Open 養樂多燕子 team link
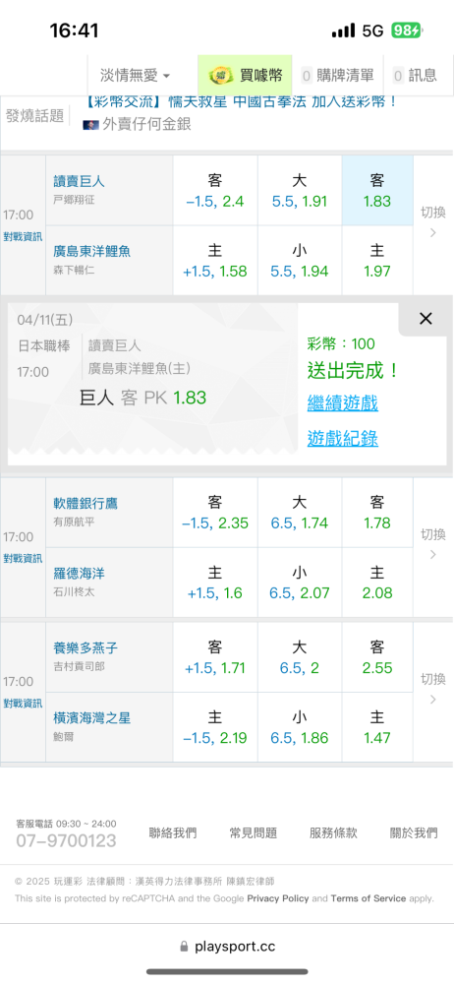Image resolution: width=454 pixels, height=984 pixels. [x=85, y=647]
